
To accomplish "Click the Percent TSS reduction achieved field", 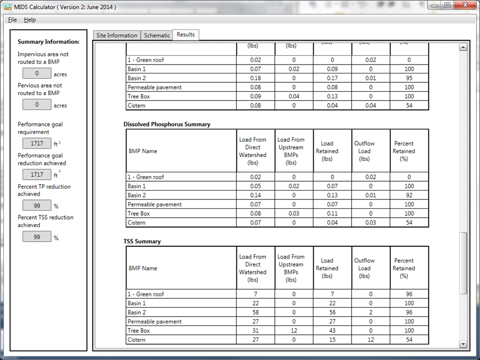I will coord(37,237).
